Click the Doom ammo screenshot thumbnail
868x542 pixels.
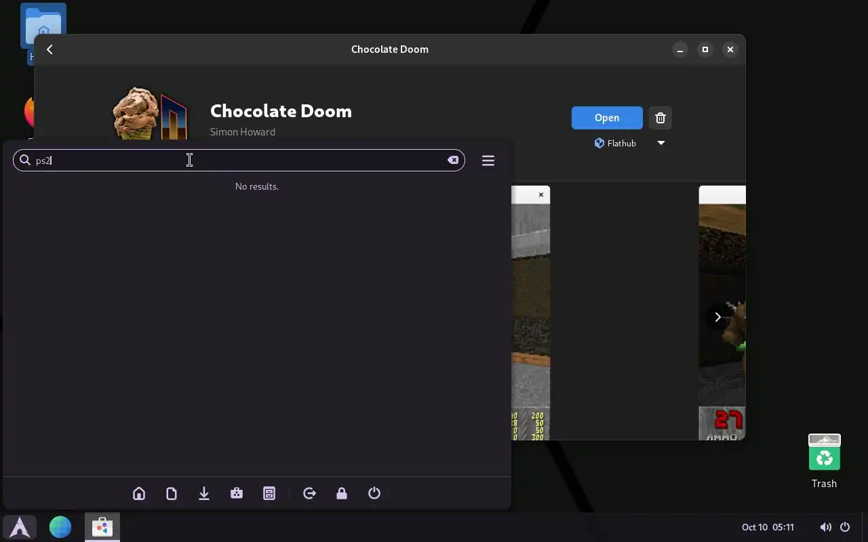tap(722, 313)
